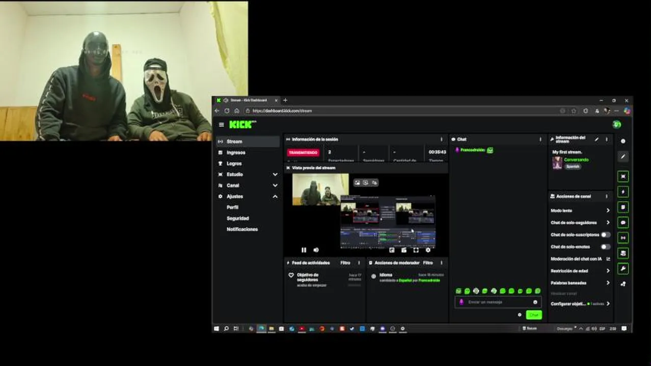The height and width of the screenshot is (366, 651).
Task: Send the message with the green Chat button
Action: [x=533, y=315]
